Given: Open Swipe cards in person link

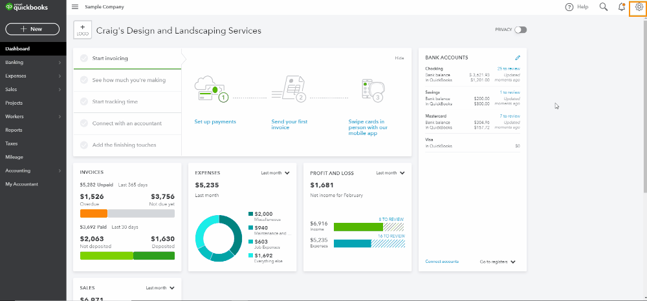Looking at the screenshot, I should pos(367,128).
